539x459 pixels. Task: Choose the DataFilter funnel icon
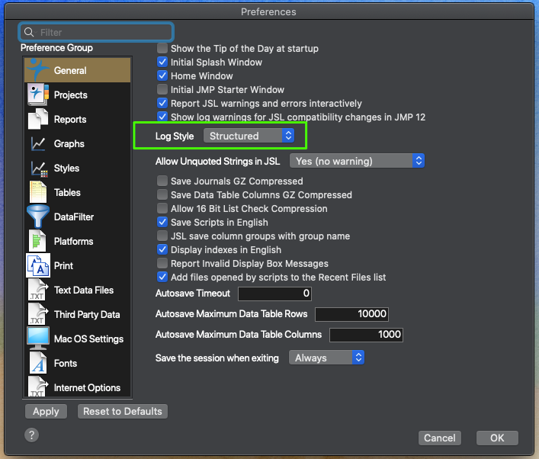point(38,217)
